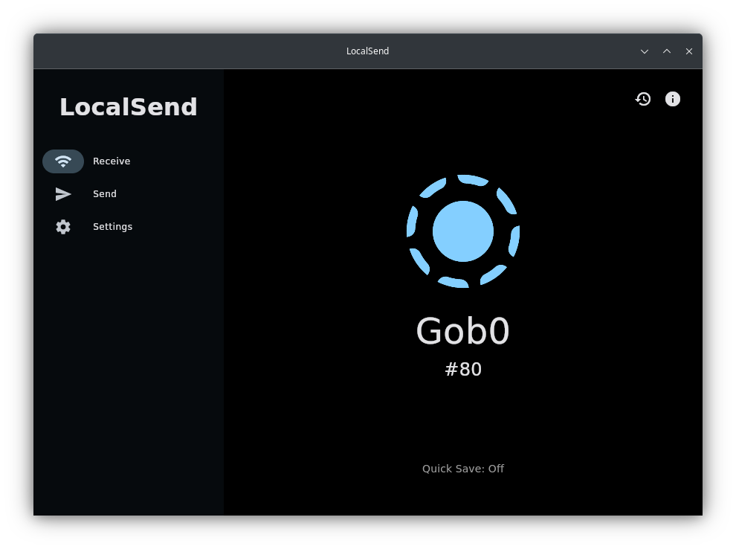Click the LocalSend animated logo
Image resolution: width=736 pixels, height=549 pixels.
point(463,231)
